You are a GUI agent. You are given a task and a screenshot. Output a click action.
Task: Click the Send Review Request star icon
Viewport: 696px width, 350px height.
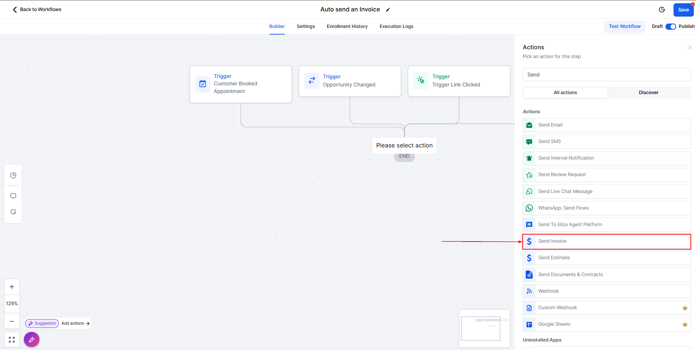pos(529,175)
